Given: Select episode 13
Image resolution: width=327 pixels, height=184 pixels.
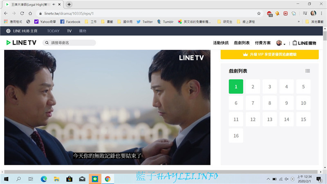Looking at the screenshot, I should [x=270, y=119].
